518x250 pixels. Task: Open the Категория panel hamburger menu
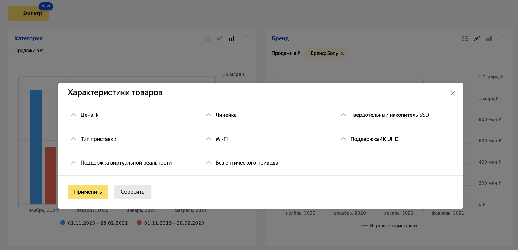[x=246, y=38]
